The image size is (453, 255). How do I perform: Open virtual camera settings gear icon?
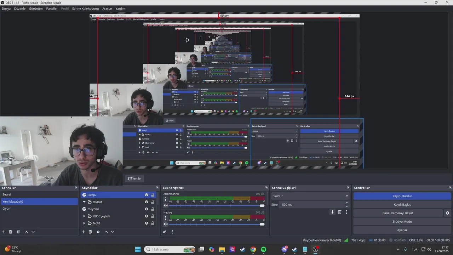pyautogui.click(x=447, y=213)
